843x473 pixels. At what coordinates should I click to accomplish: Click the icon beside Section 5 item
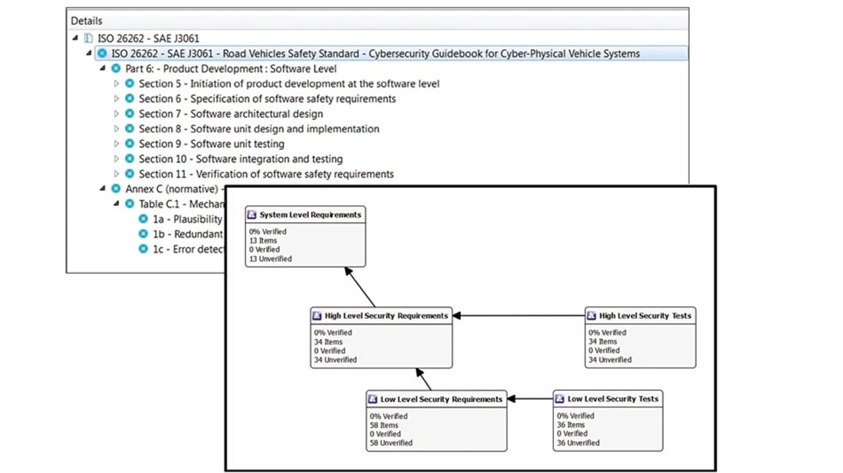(130, 84)
